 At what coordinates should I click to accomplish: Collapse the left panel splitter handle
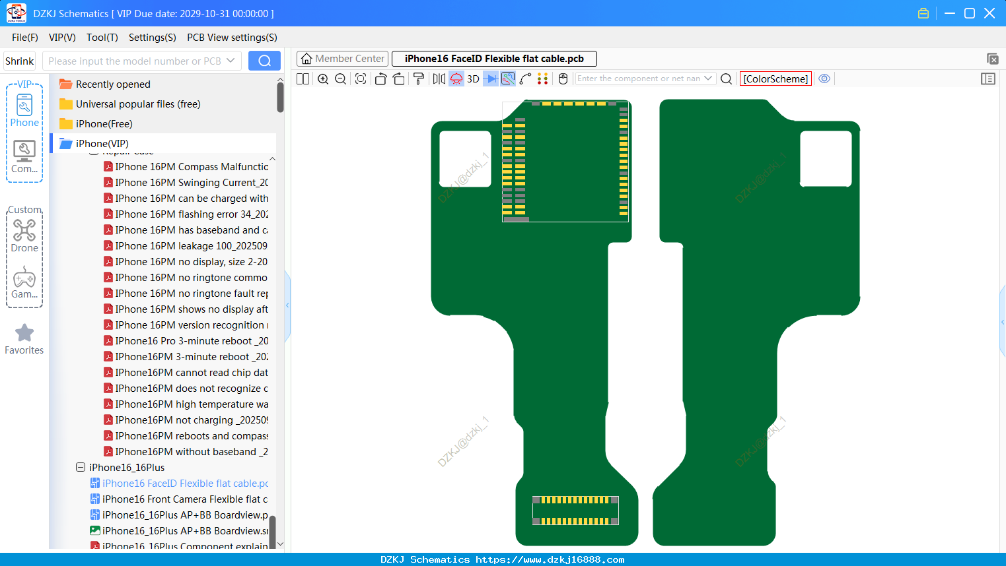point(287,305)
